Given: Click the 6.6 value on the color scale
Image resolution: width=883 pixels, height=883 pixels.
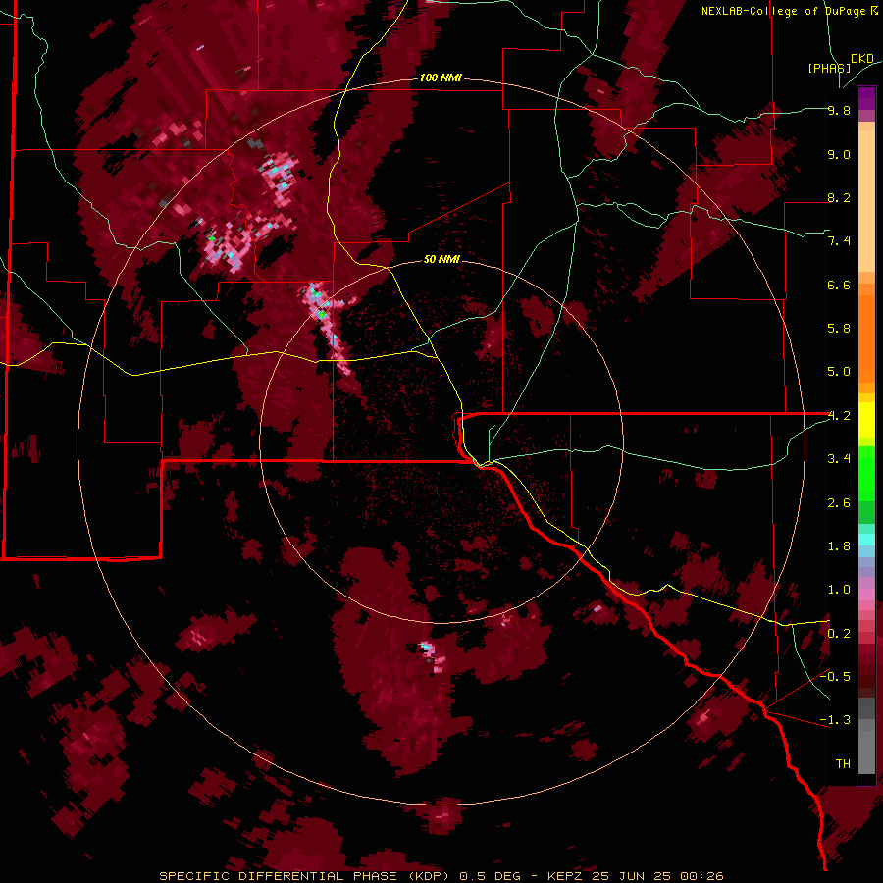Looking at the screenshot, I should (839, 285).
